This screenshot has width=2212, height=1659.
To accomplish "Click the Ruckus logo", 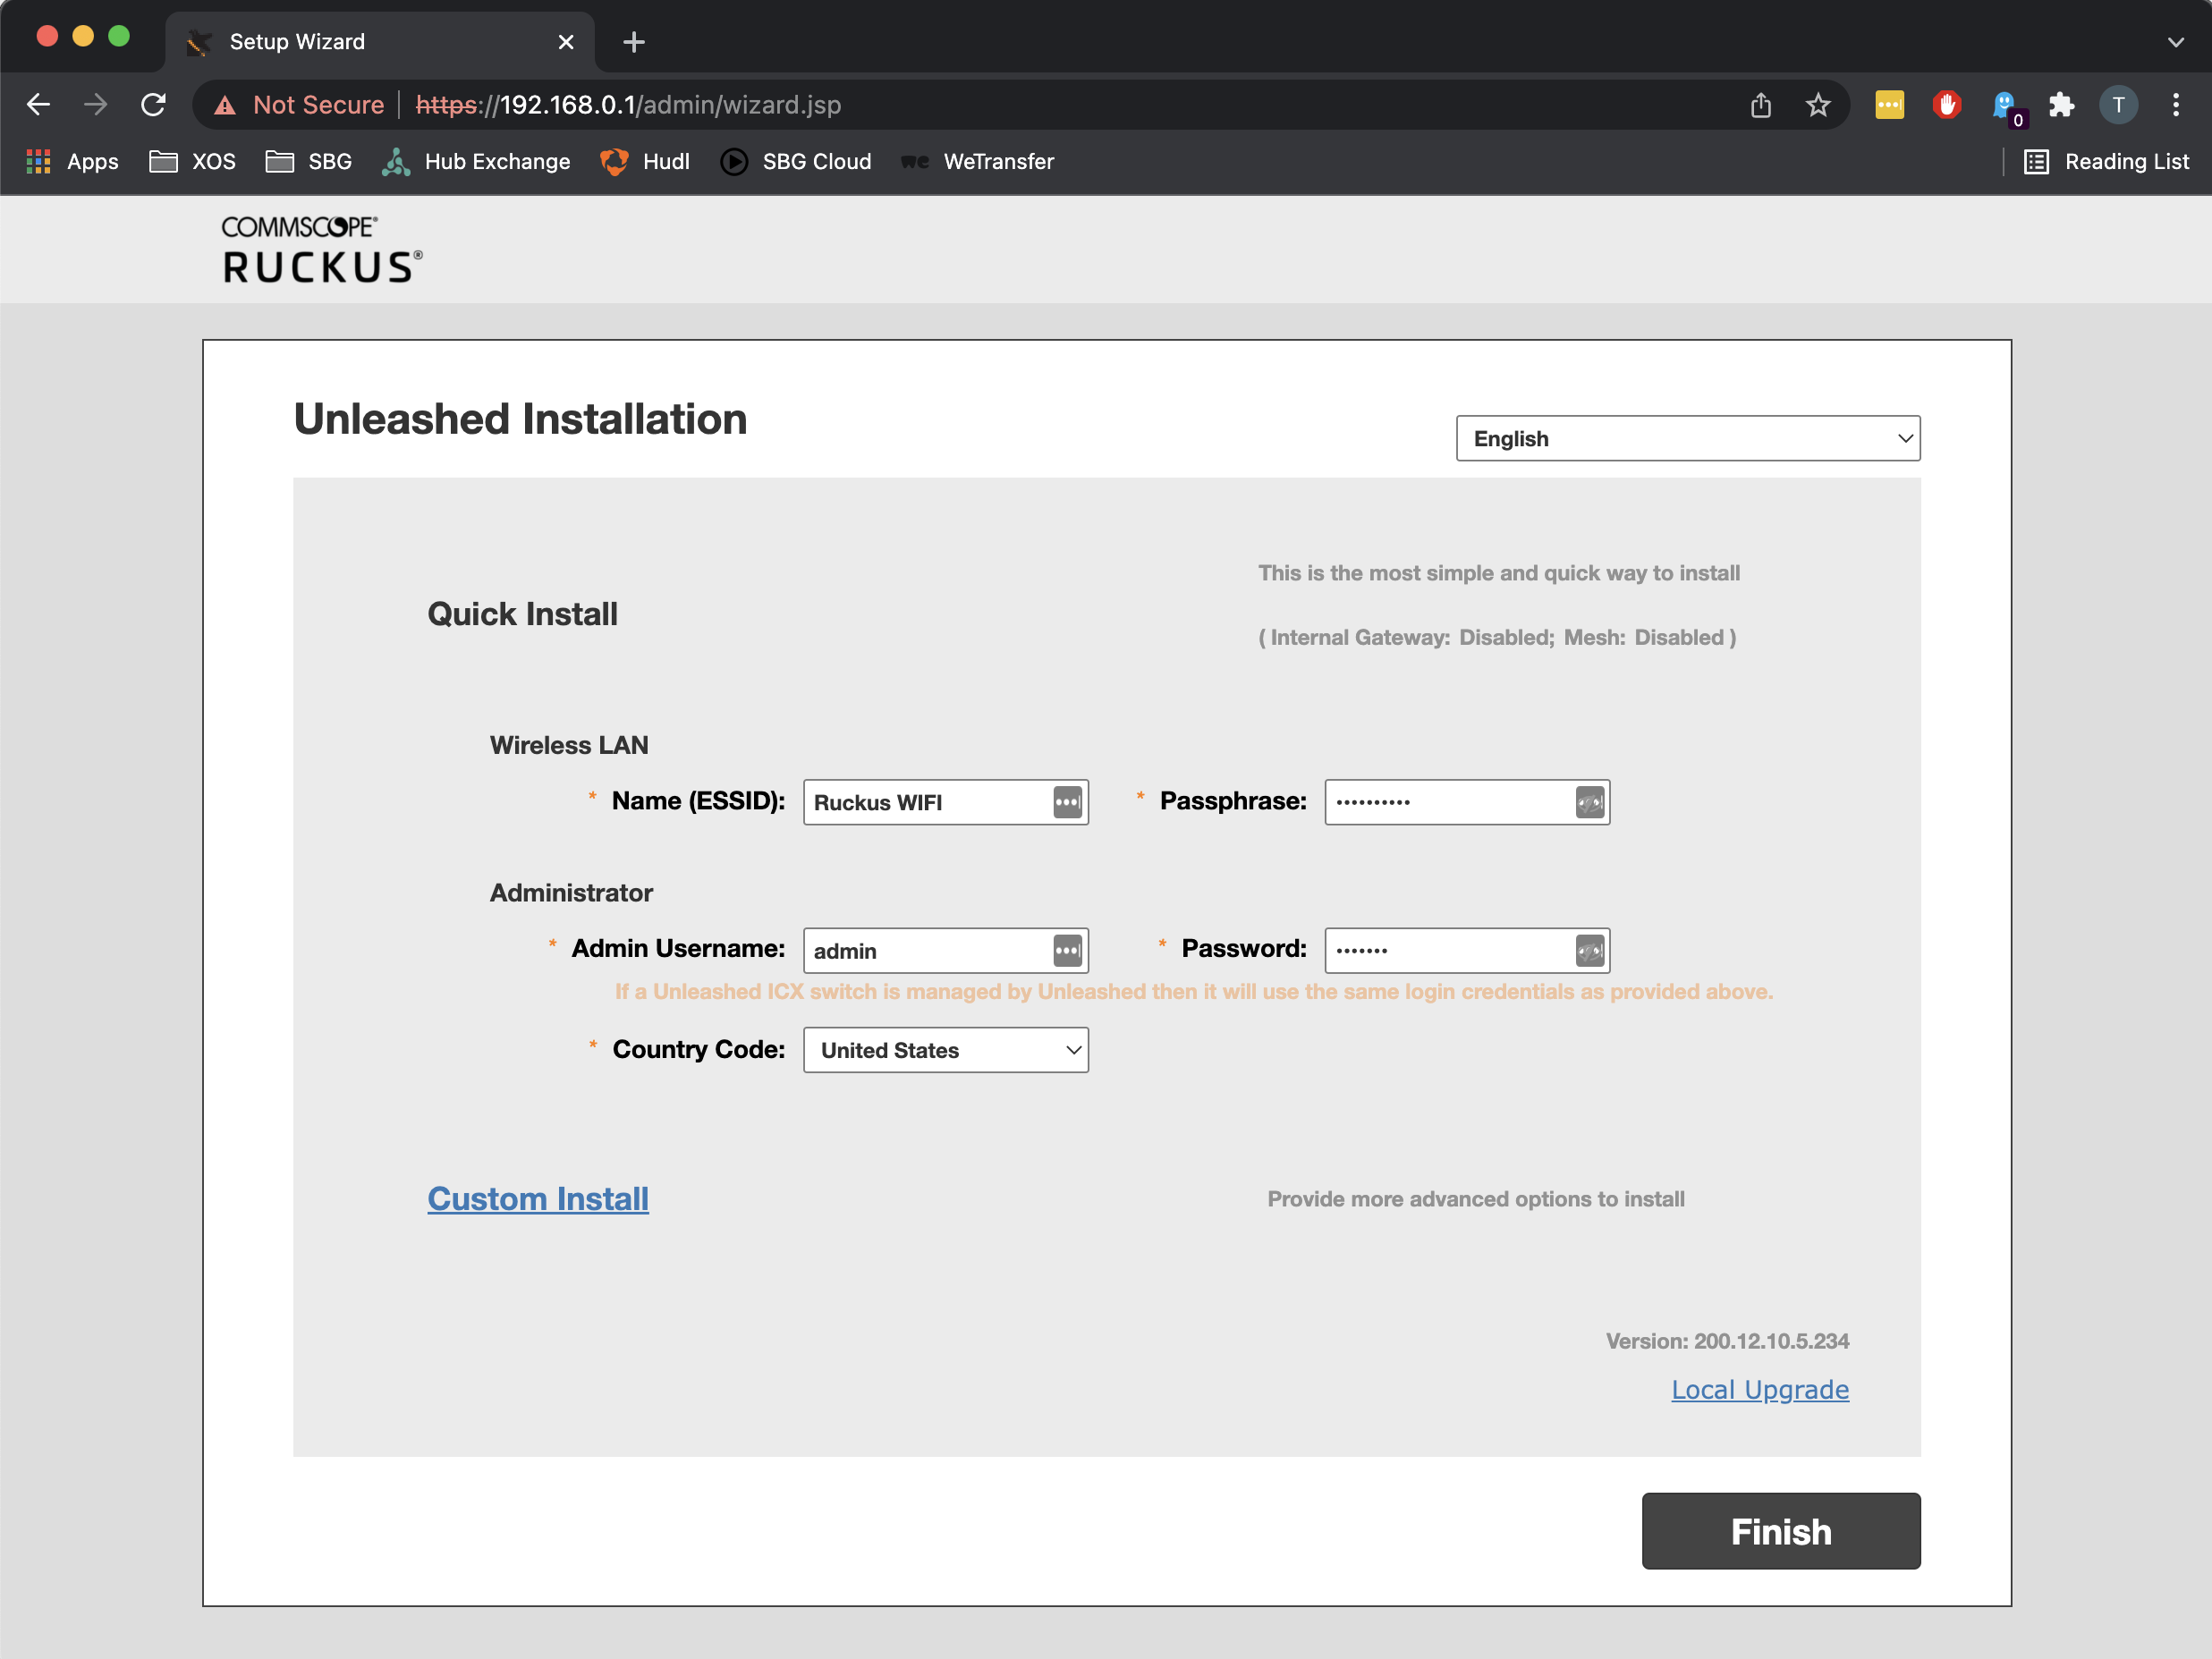I will pyautogui.click(x=322, y=250).
